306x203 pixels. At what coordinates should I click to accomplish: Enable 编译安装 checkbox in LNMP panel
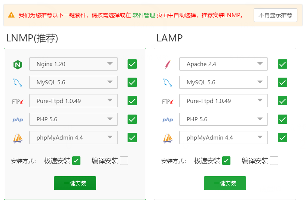pos(124,160)
